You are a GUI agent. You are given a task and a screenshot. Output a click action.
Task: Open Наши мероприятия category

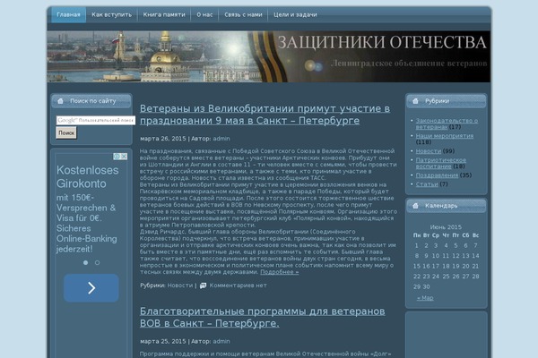(x=445, y=136)
